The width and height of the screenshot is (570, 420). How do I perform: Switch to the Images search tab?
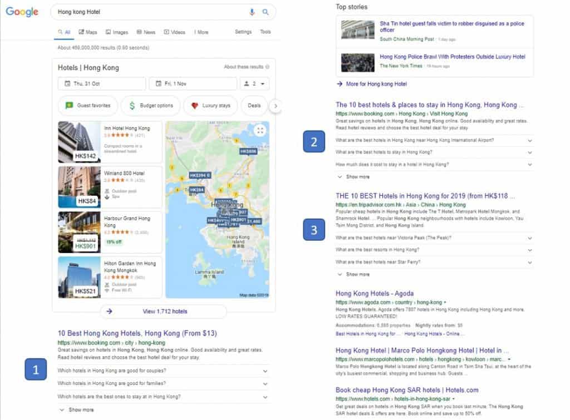117,32
